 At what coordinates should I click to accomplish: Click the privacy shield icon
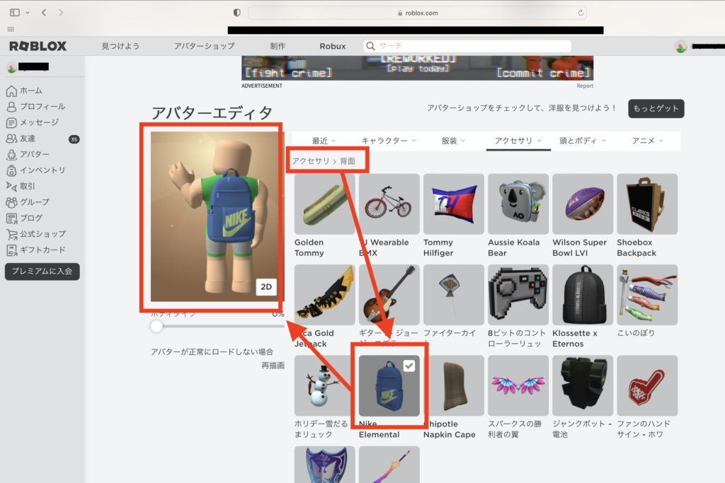coord(236,13)
